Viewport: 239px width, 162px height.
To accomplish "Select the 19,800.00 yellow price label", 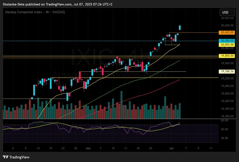I will [227, 56].
